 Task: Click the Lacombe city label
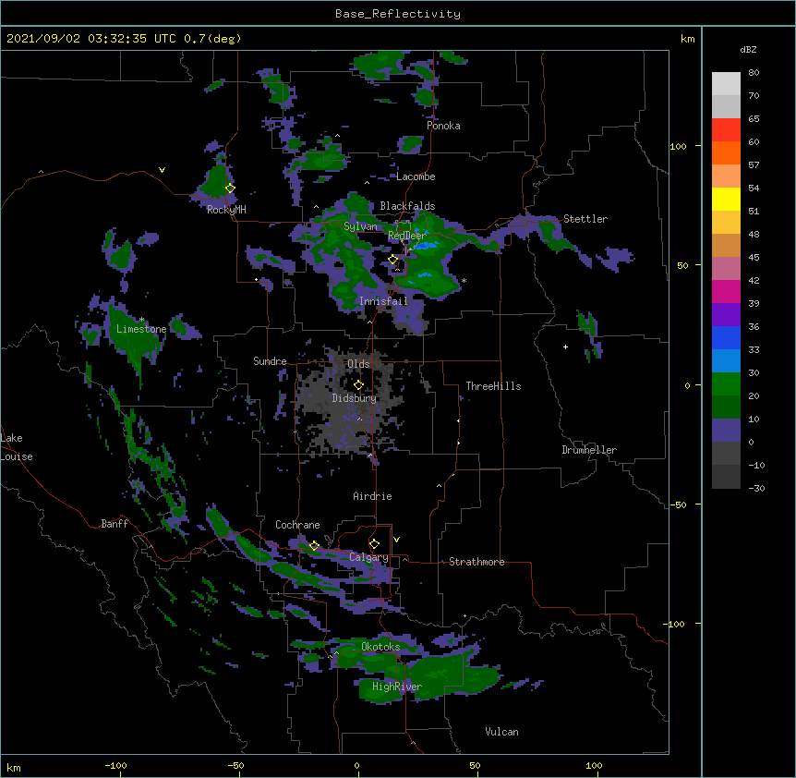(416, 176)
